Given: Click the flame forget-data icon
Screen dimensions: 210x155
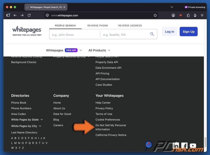Looking at the screenshot, I should pyautogui.click(x=195, y=15).
